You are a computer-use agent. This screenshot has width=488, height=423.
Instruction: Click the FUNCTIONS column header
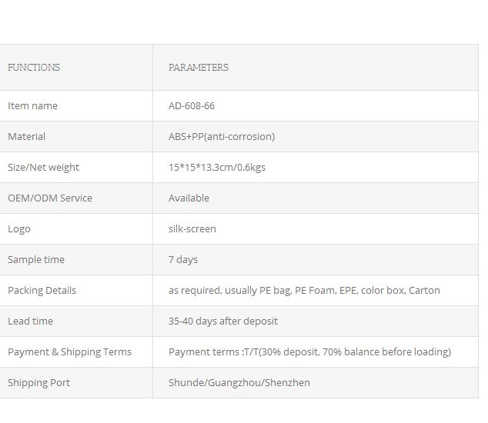click(x=34, y=67)
